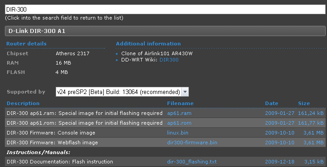
Task: Click the 'Instructions/Manuals:' section label
Action: [38, 152]
